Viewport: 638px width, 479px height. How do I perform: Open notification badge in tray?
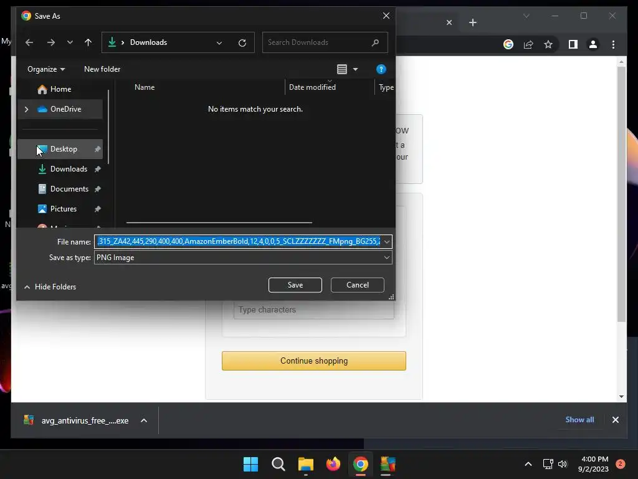[x=621, y=464]
